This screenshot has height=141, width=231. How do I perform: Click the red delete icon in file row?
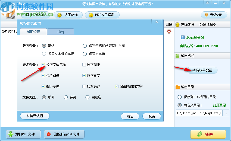169,31
